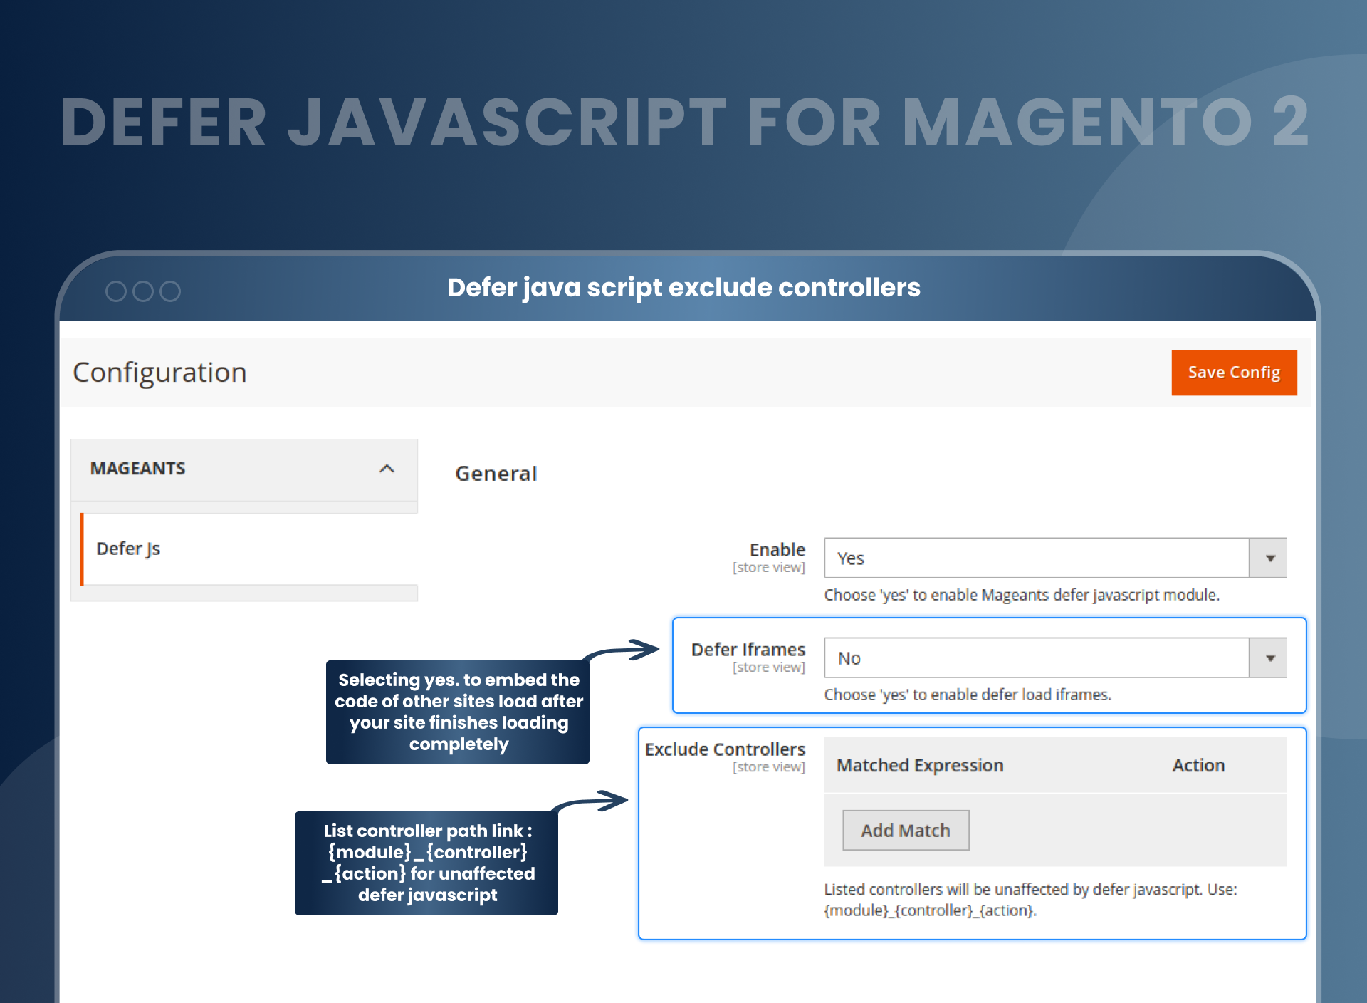Collapse the MAGEANTS section chevron

(387, 469)
